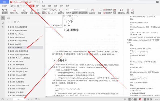The height and width of the screenshot is (101, 160).
Task: Toggle 连续阅读 continuous reading
Action: [x=83, y=13]
